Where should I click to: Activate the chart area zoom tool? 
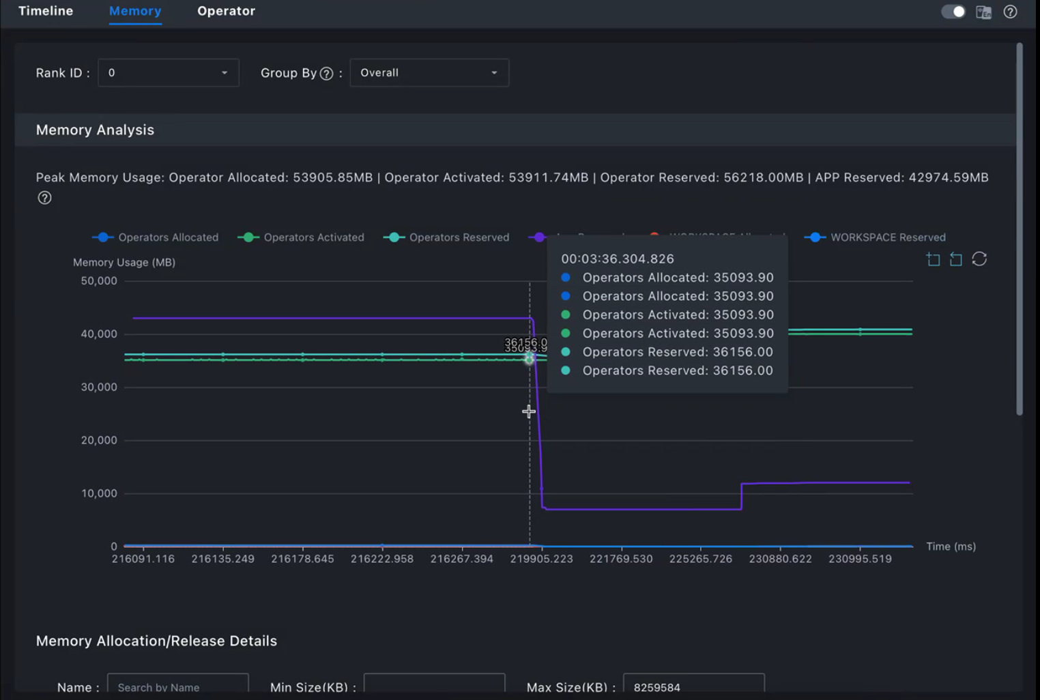pos(933,259)
